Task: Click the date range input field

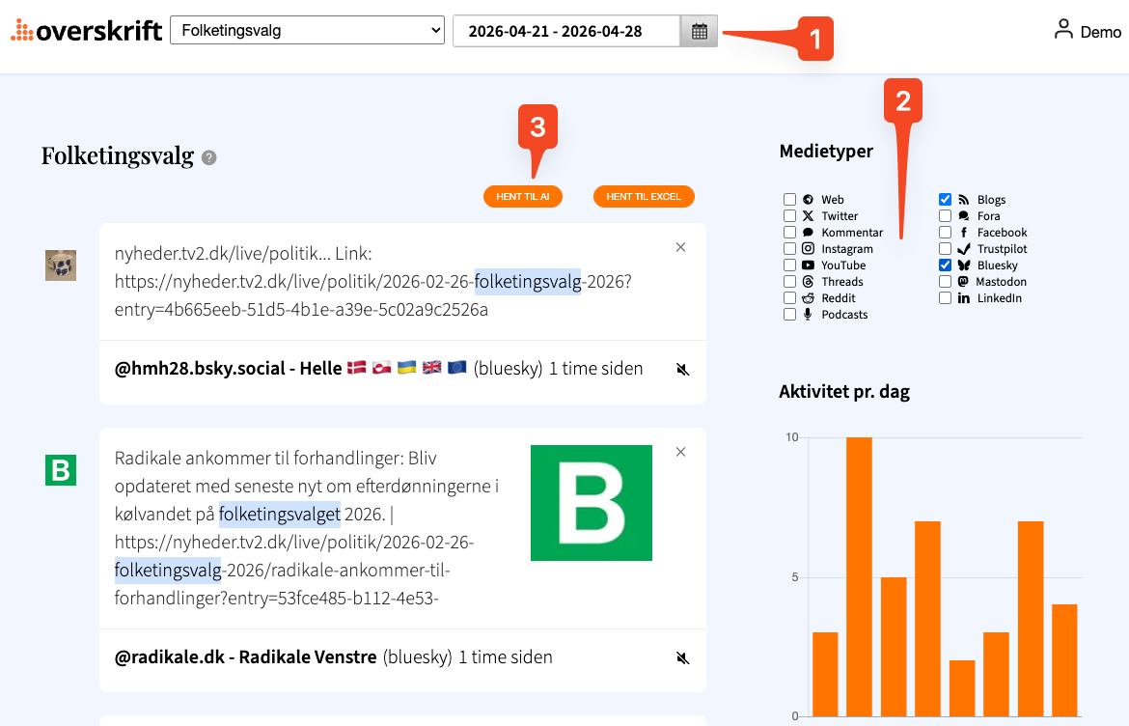Action: point(566,31)
